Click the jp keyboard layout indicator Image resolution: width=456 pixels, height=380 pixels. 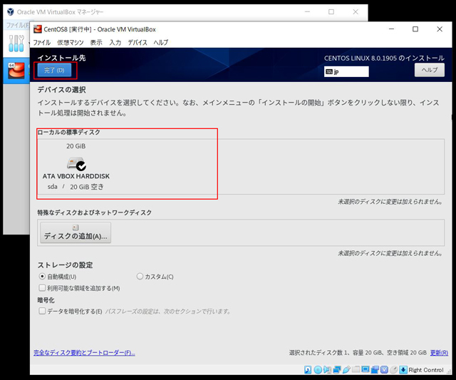tap(346, 71)
